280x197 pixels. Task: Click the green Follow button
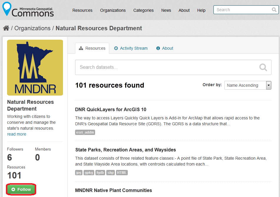(21, 189)
